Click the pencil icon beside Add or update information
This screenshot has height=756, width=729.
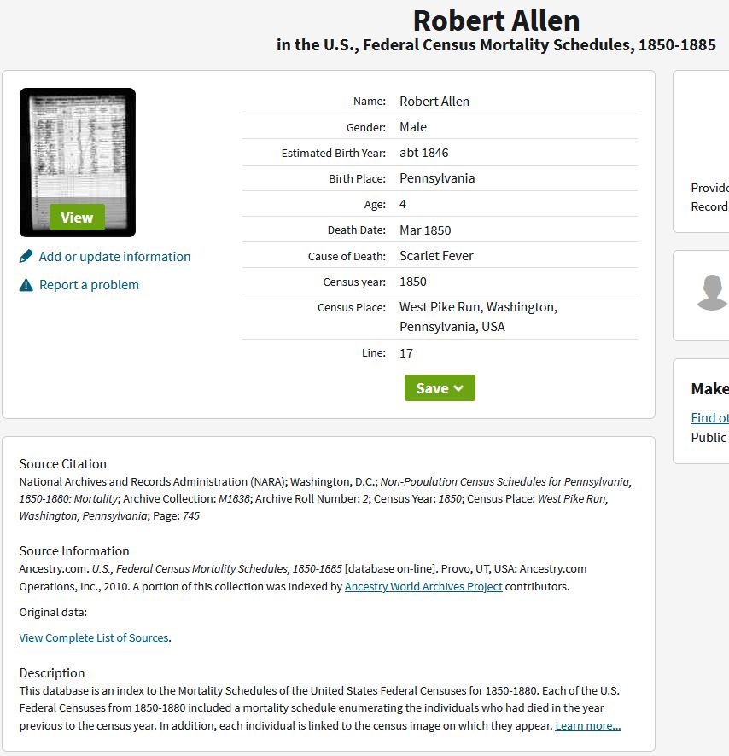click(x=26, y=257)
